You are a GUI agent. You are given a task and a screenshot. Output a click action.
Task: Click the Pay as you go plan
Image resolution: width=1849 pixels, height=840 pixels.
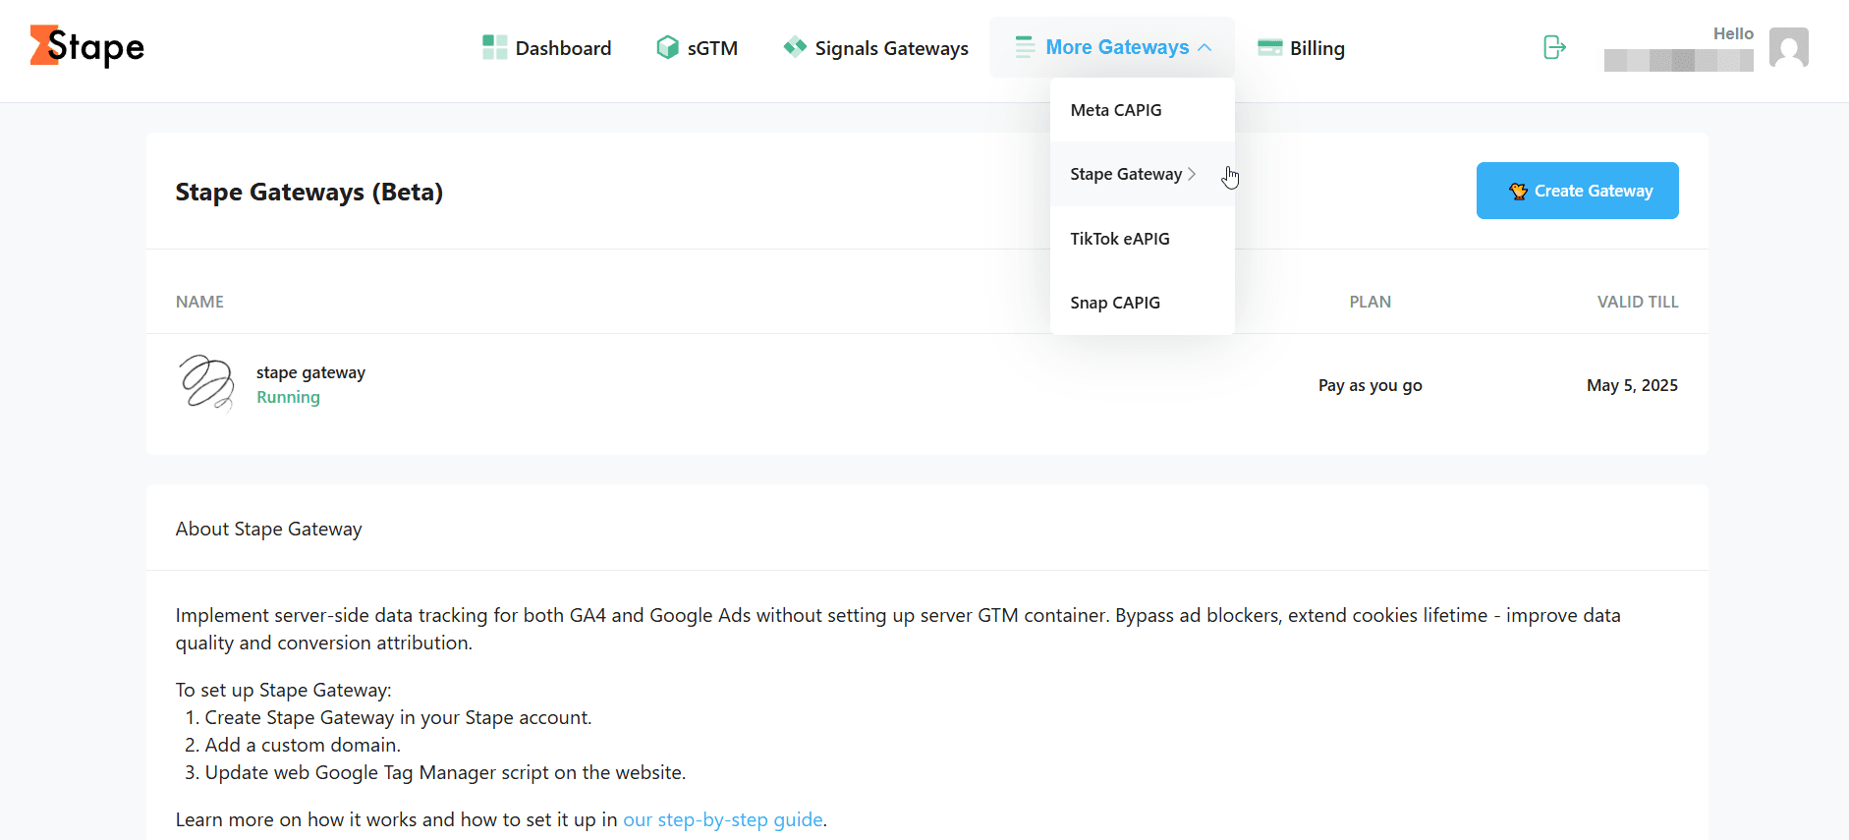click(x=1370, y=385)
